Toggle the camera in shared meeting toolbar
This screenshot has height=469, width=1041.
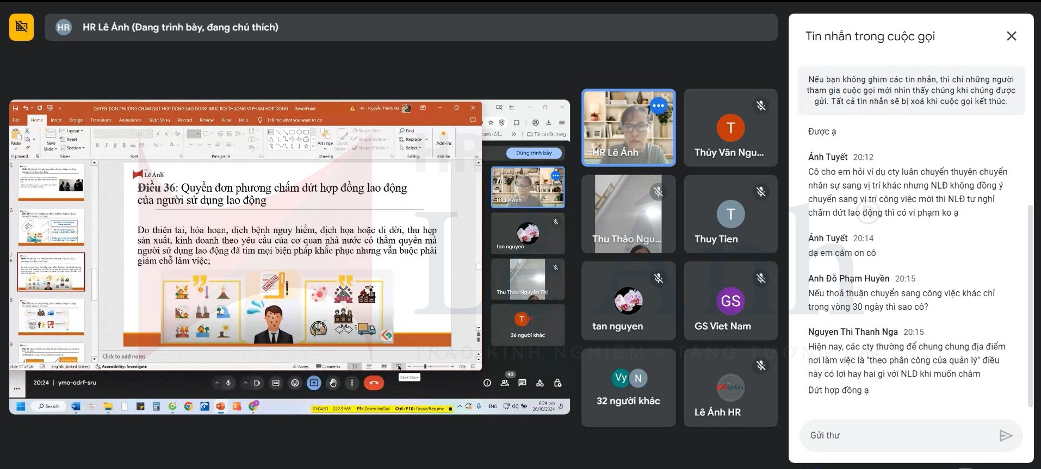click(257, 383)
